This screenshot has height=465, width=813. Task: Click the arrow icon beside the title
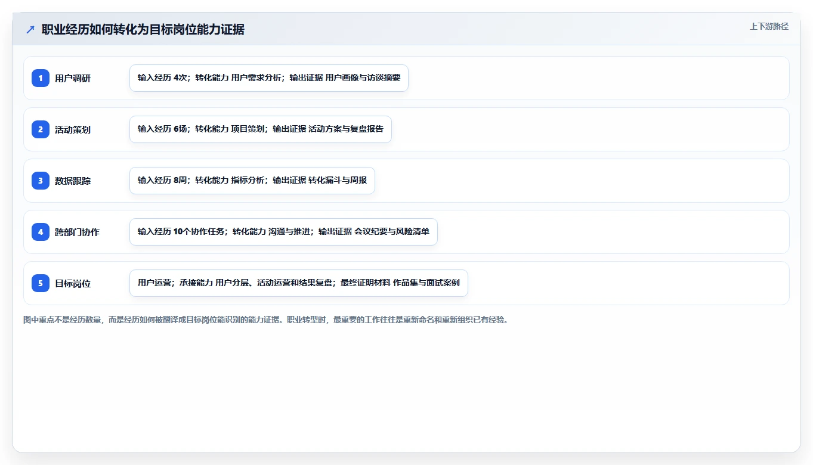pos(30,30)
